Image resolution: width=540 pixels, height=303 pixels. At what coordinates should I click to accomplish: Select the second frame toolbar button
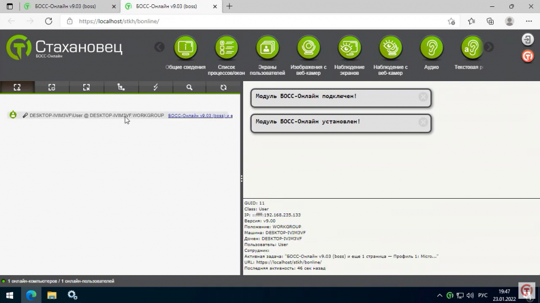pos(52,87)
